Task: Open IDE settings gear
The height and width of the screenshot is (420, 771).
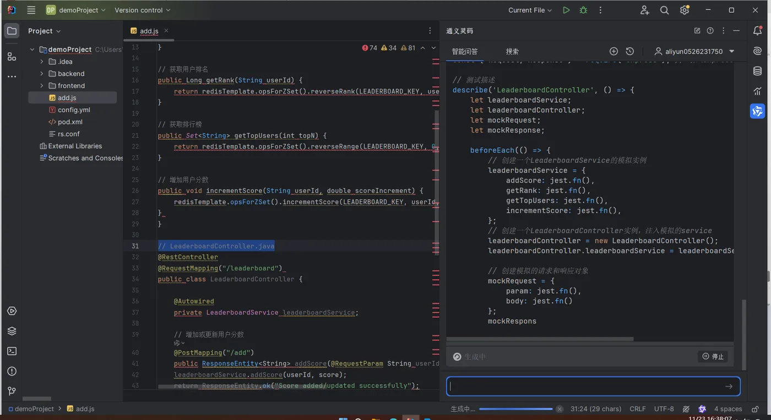Action: (685, 10)
